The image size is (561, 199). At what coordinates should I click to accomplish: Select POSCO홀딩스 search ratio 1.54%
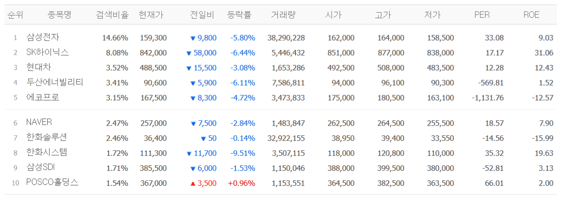pyautogui.click(x=117, y=183)
